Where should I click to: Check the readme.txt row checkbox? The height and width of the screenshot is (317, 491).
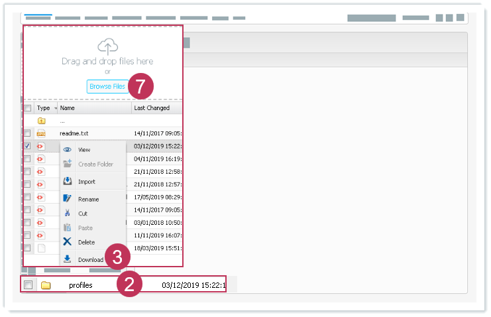pos(27,133)
